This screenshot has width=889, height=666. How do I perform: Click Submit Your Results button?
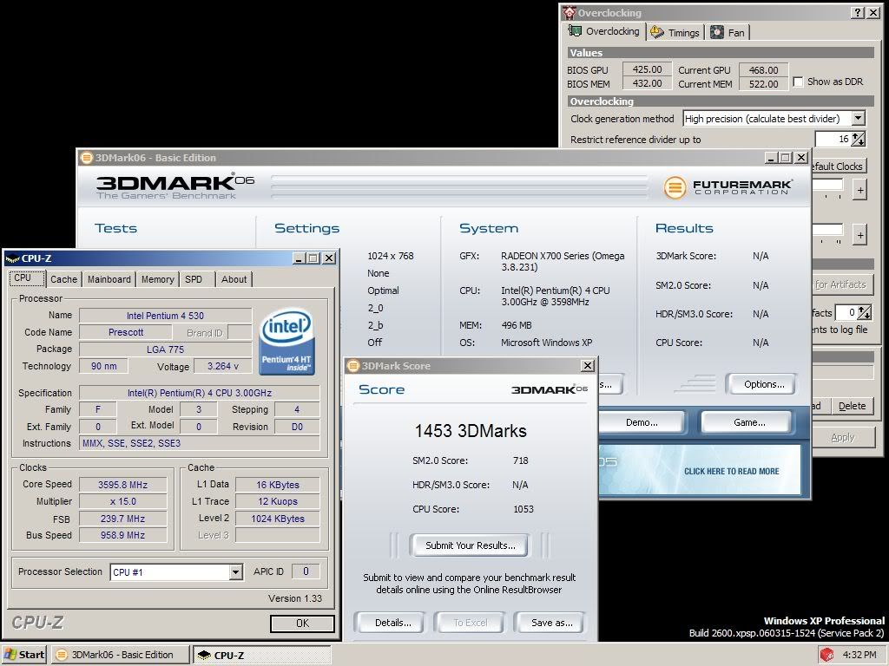(x=470, y=545)
